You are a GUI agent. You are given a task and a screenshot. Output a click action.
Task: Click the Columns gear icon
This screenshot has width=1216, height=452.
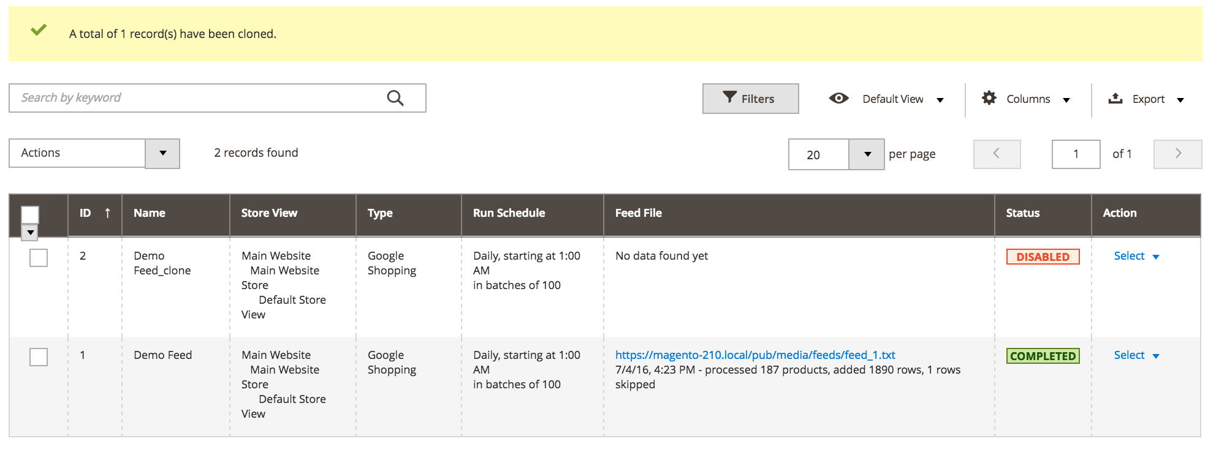(x=989, y=98)
